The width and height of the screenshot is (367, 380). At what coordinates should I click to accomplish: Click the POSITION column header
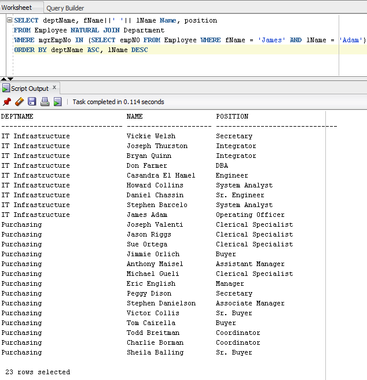pos(232,116)
